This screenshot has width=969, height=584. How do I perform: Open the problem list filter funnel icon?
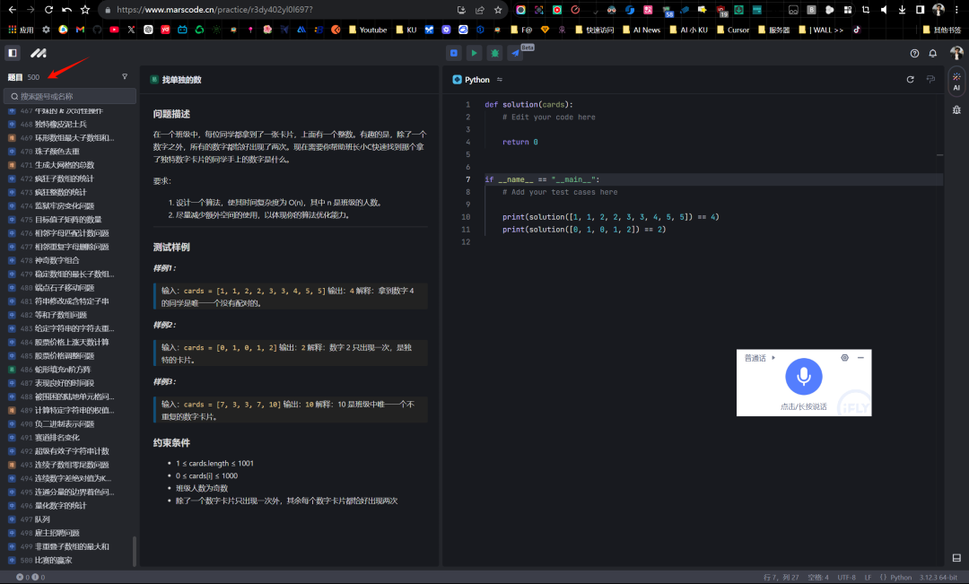point(125,77)
